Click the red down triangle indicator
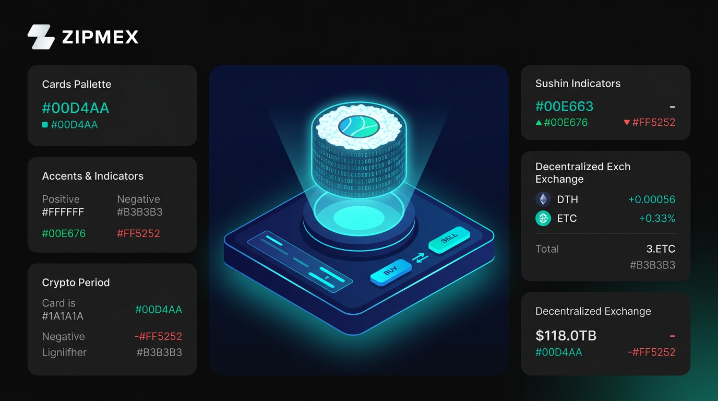718x401 pixels. tap(627, 123)
